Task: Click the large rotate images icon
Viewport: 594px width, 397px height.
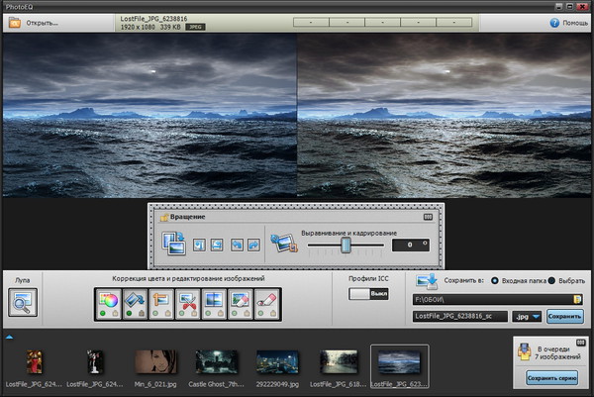Action: pos(173,244)
